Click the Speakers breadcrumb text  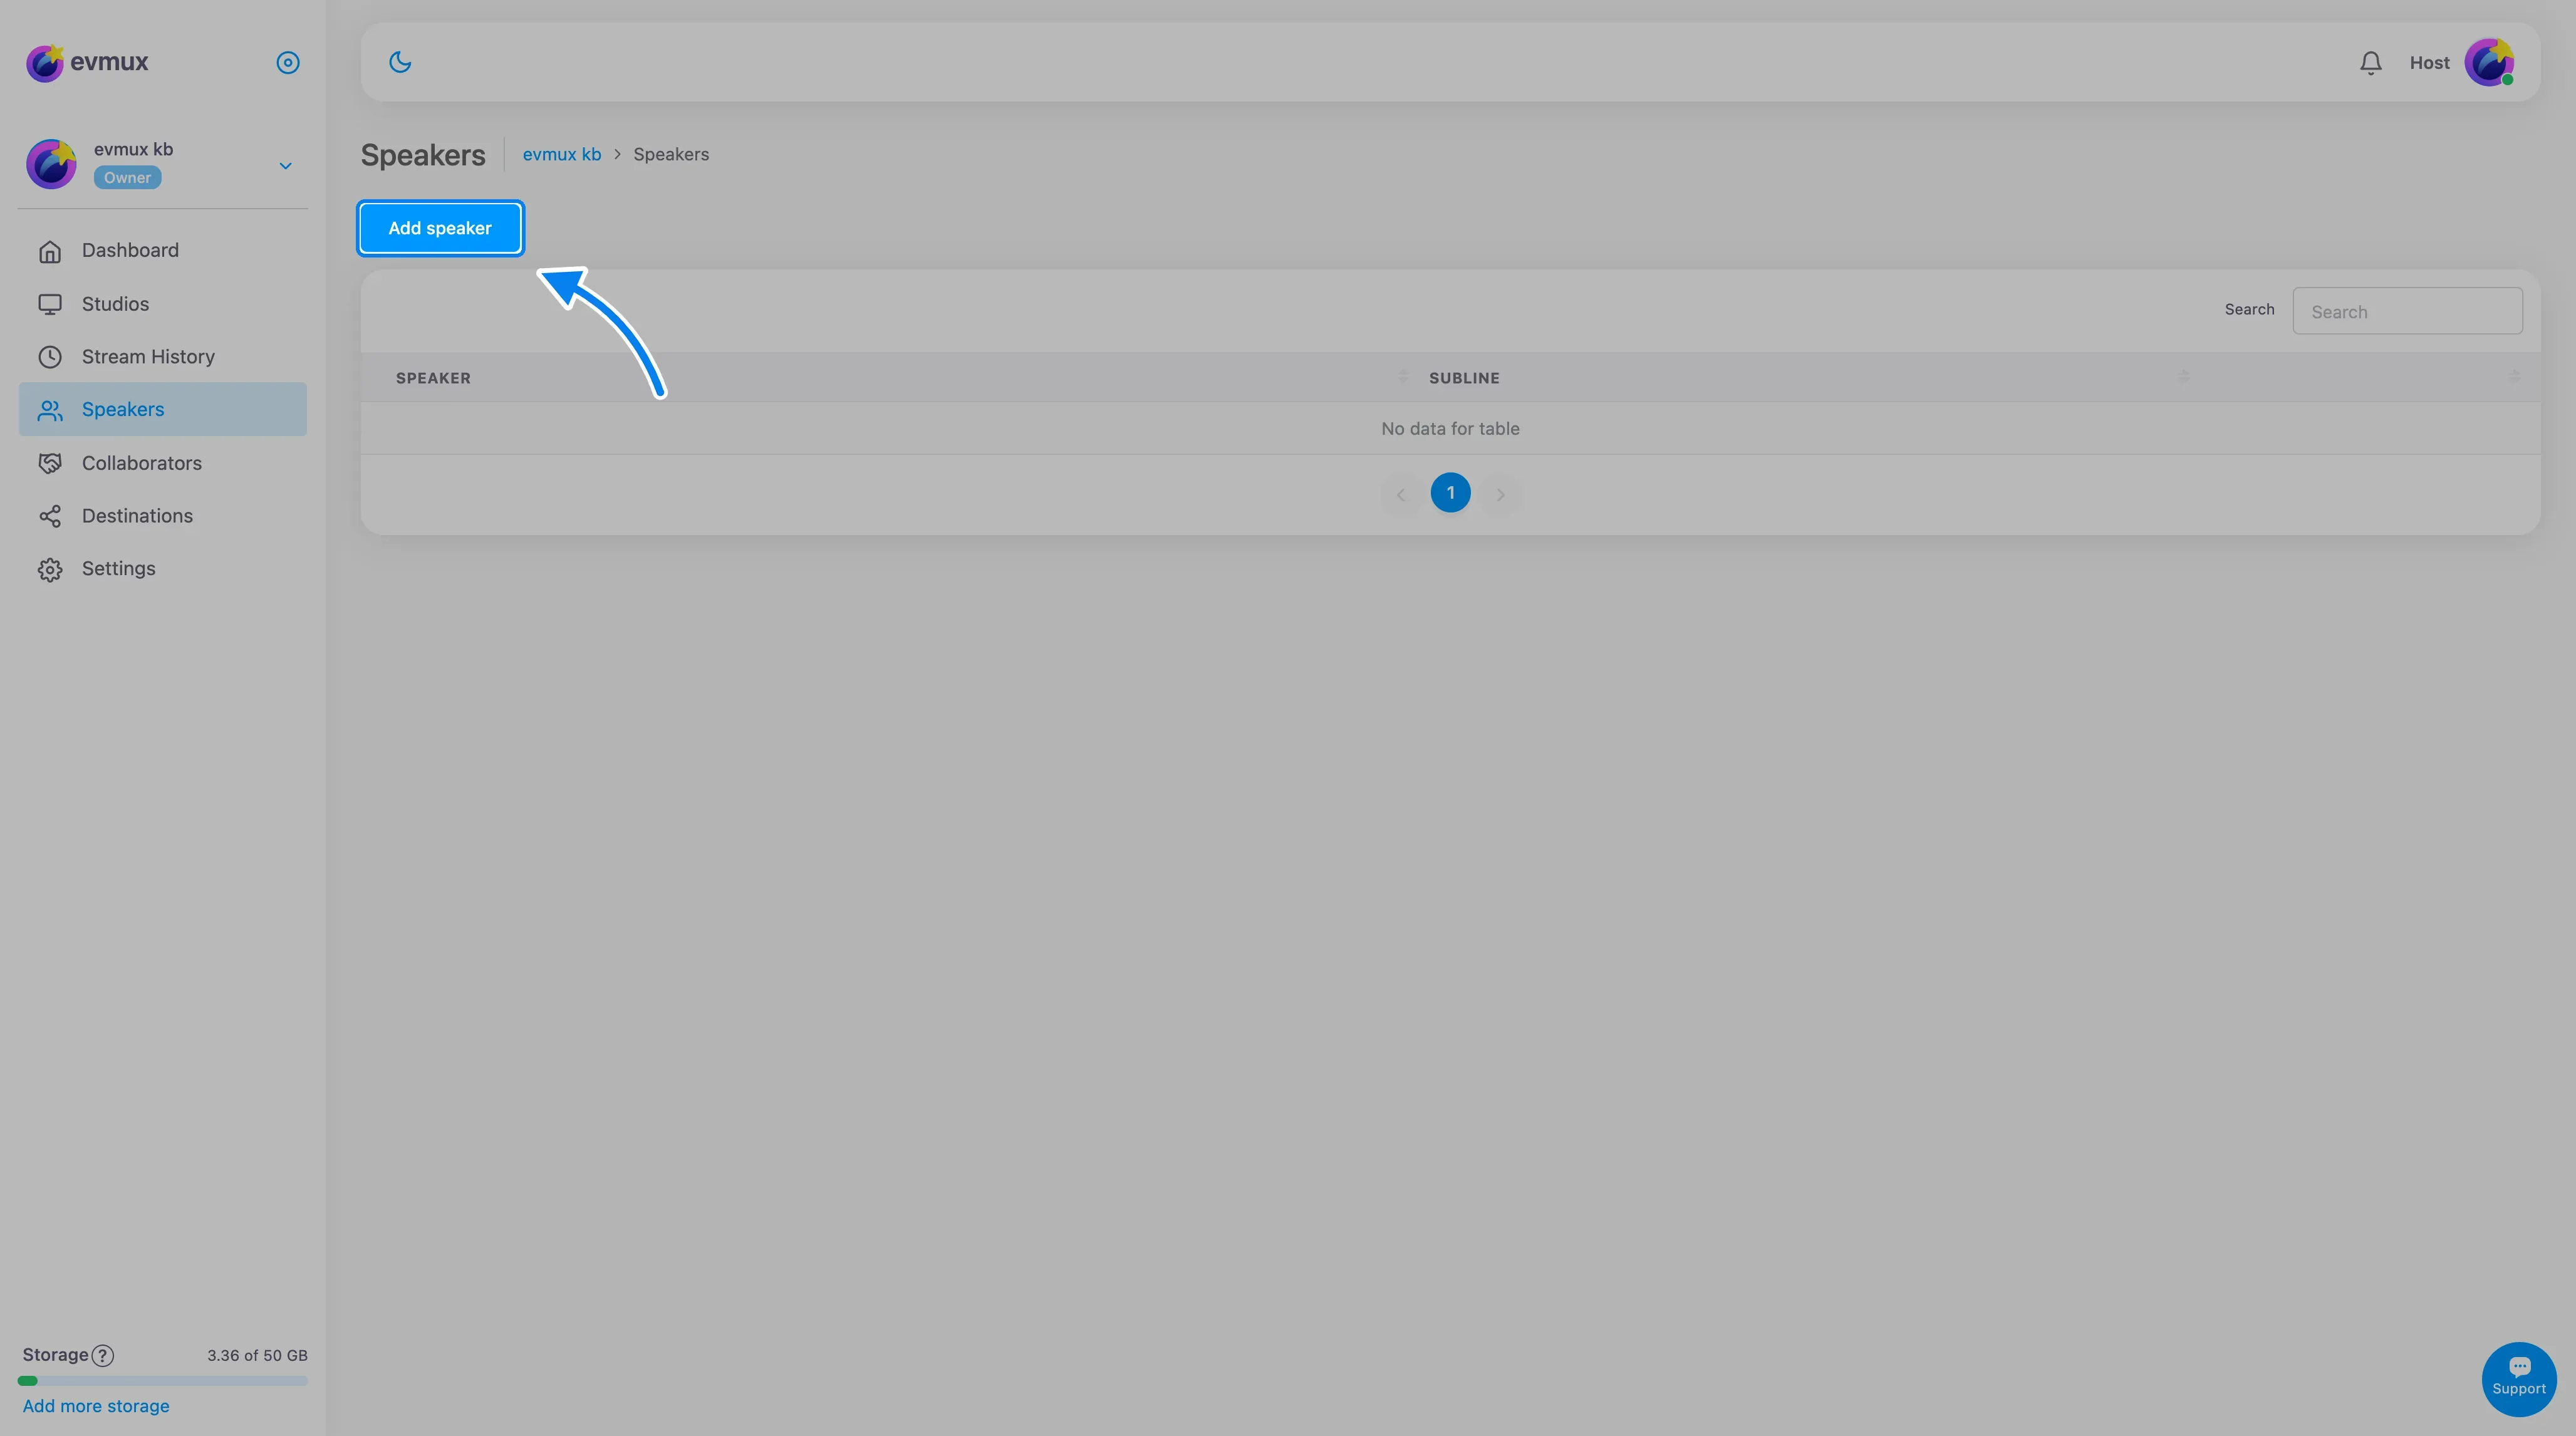(x=671, y=154)
